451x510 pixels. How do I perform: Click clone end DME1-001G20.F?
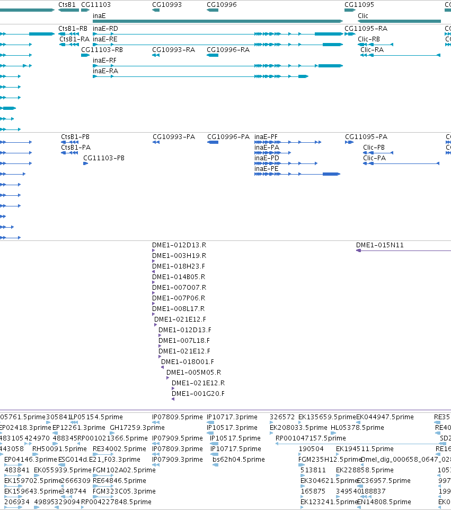(198, 394)
